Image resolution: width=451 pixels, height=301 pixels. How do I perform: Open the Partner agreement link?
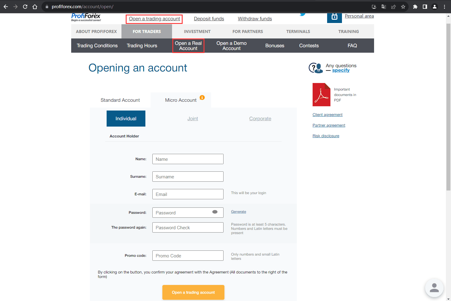tap(329, 125)
